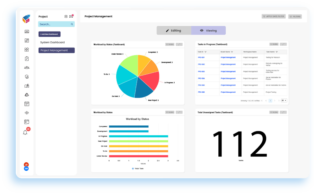314x196 pixels.
Task: Open the reports book icon in sidebar
Action: click(x=27, y=86)
